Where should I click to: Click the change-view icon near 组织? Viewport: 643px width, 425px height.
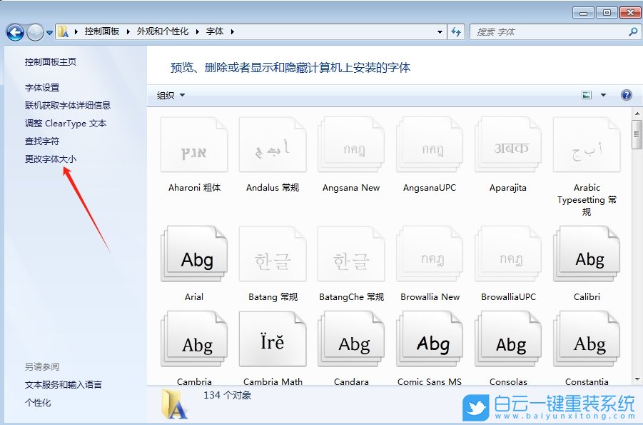click(586, 94)
